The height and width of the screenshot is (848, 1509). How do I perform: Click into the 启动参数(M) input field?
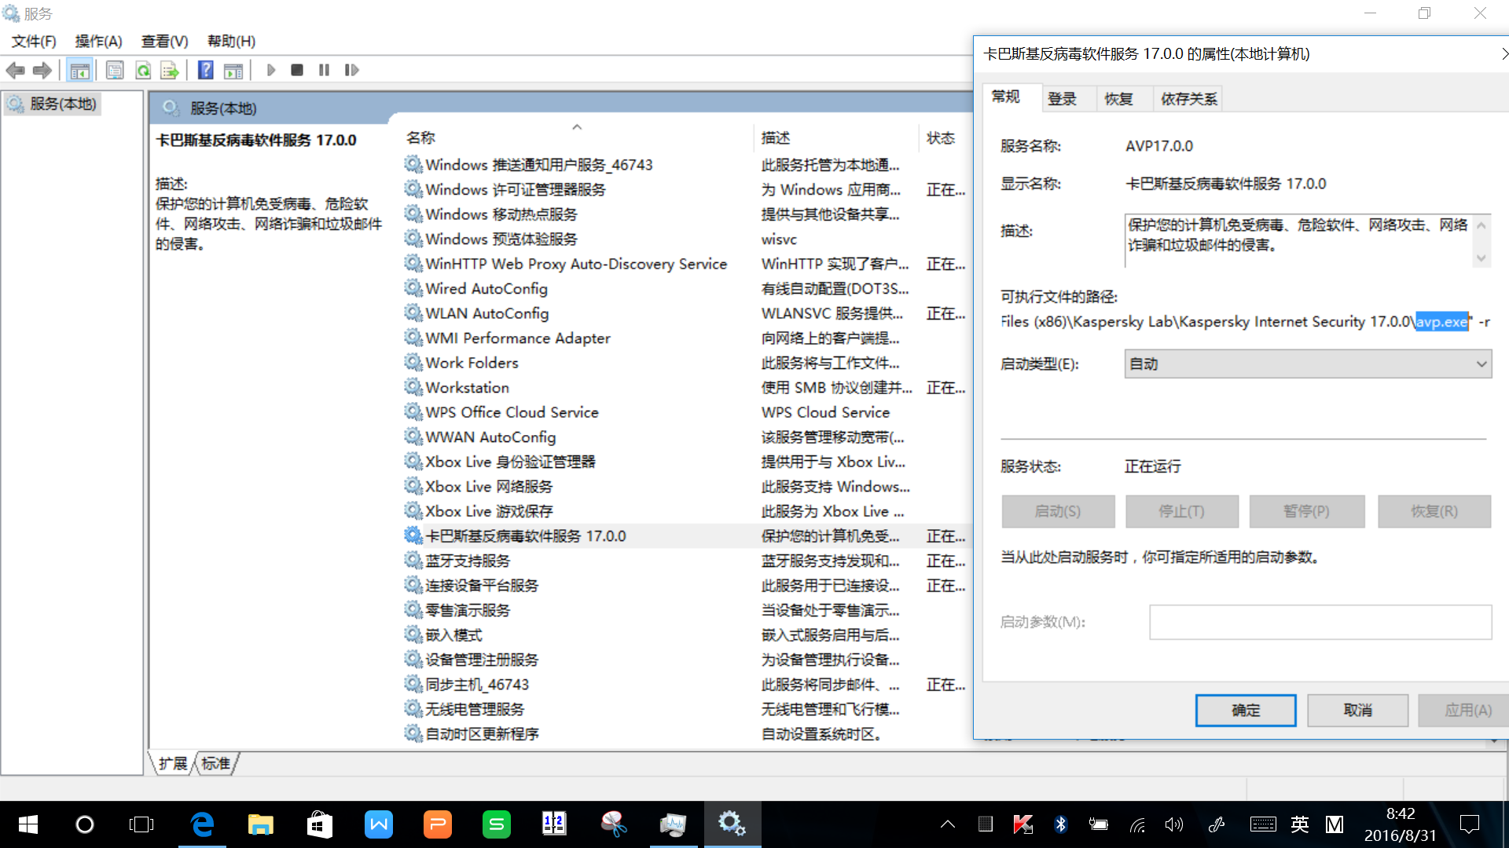click(x=1320, y=623)
